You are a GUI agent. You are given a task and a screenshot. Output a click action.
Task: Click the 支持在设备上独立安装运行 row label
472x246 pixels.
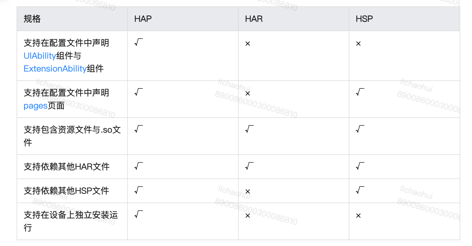pos(70,215)
